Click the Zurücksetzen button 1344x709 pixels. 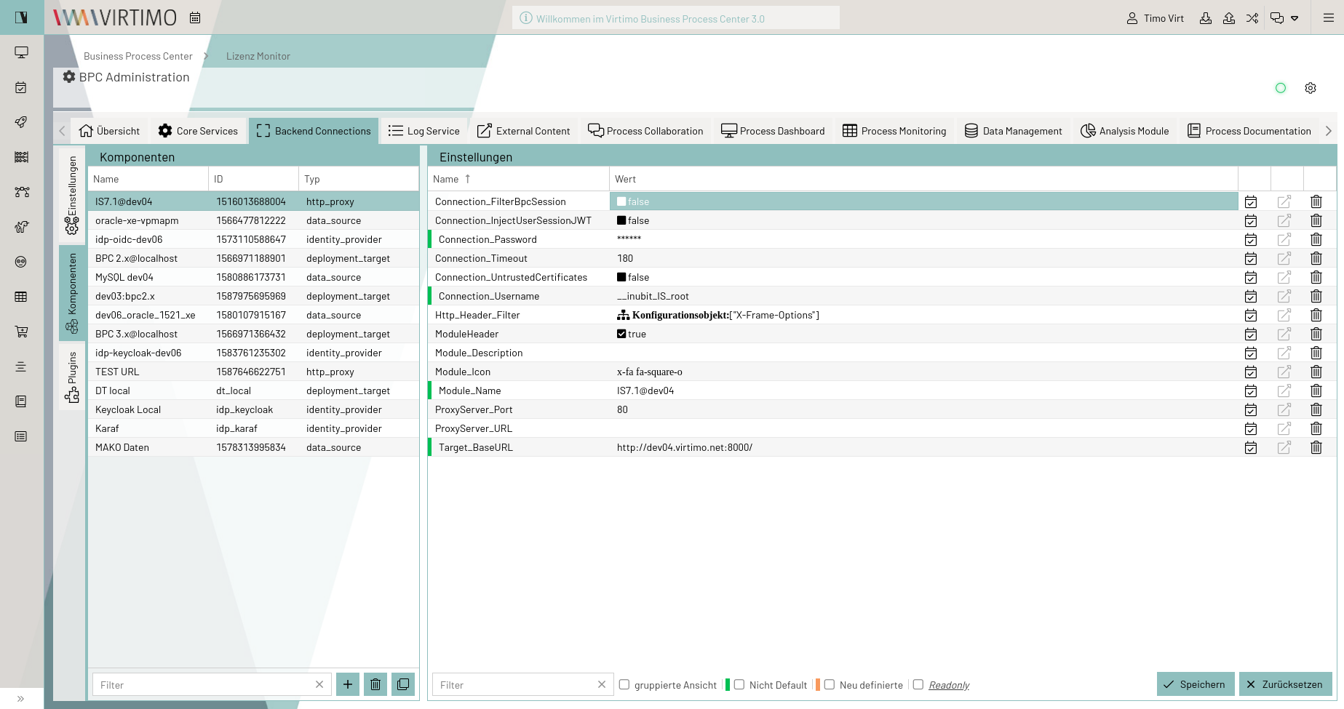tap(1286, 684)
